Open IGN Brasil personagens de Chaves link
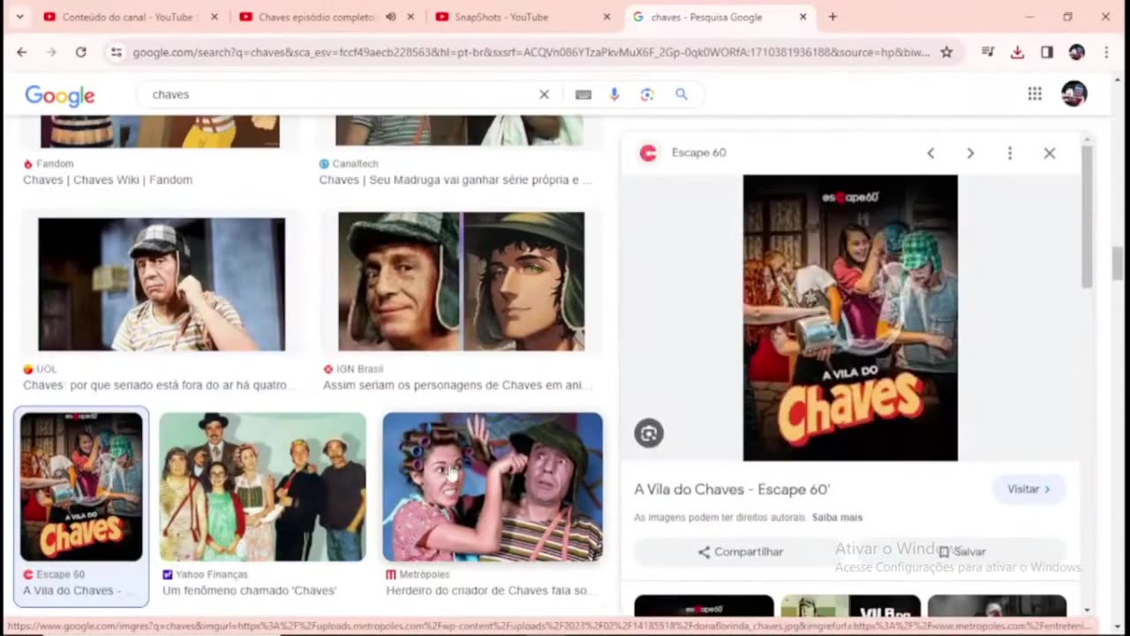This screenshot has width=1130, height=636. [457, 385]
